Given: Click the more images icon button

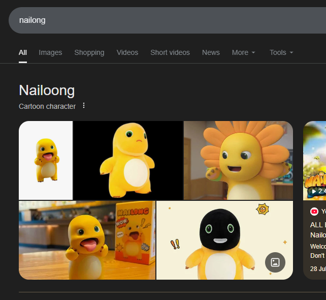Looking at the screenshot, I should click(275, 262).
